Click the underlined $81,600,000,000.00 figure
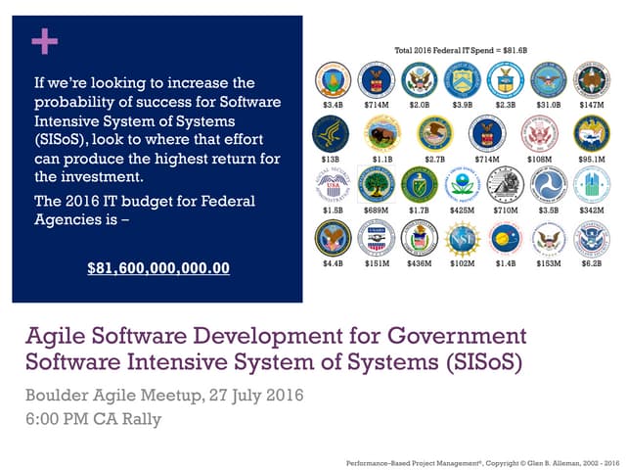Image resolution: width=626 pixels, height=470 pixels. click(x=158, y=267)
